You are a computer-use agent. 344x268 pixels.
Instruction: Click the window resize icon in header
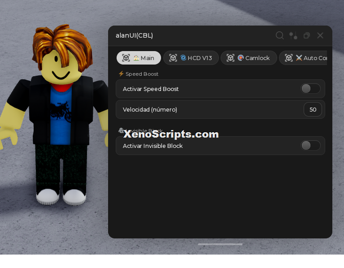coord(307,35)
